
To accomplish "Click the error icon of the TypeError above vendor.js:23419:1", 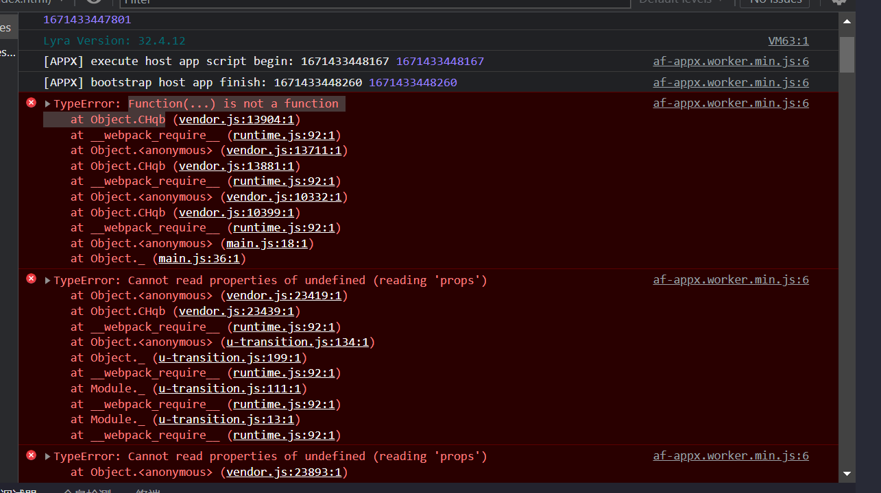I will pyautogui.click(x=31, y=279).
